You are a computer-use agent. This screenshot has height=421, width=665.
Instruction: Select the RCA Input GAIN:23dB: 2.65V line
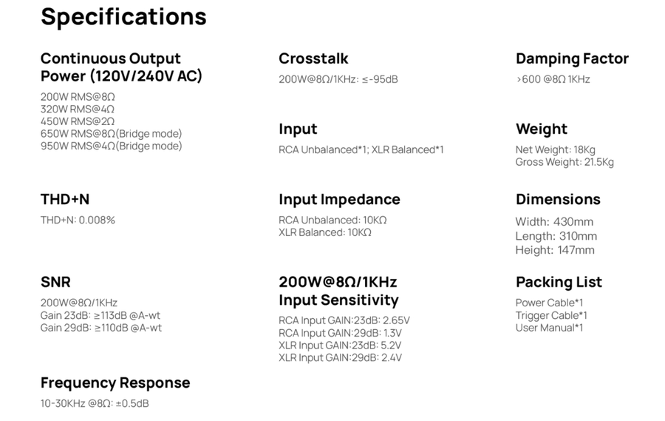(x=344, y=320)
